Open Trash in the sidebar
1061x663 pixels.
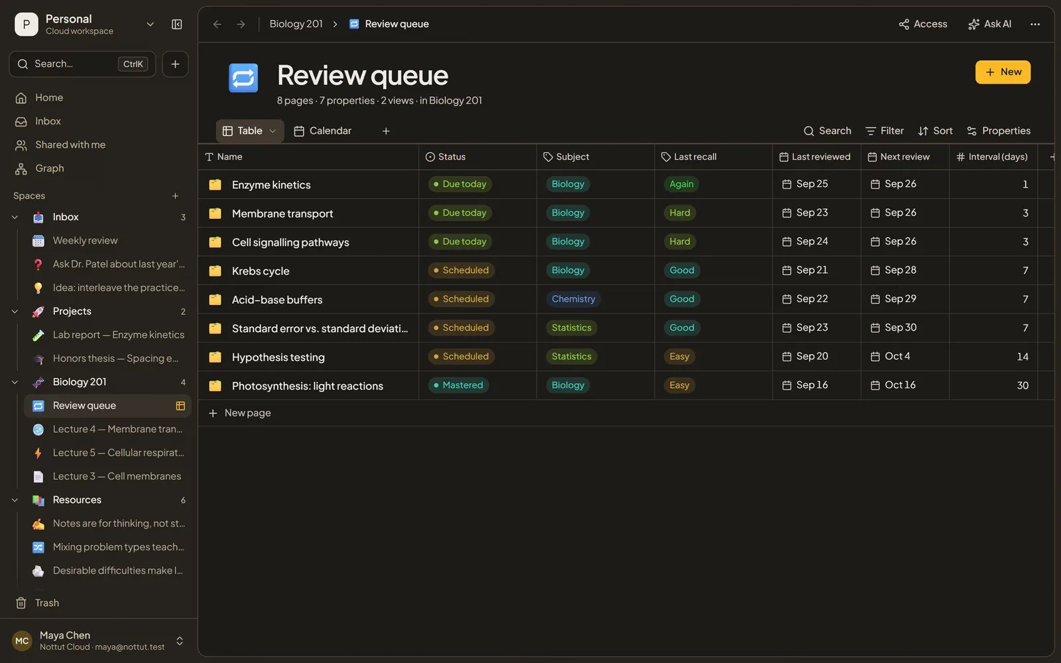click(x=46, y=603)
